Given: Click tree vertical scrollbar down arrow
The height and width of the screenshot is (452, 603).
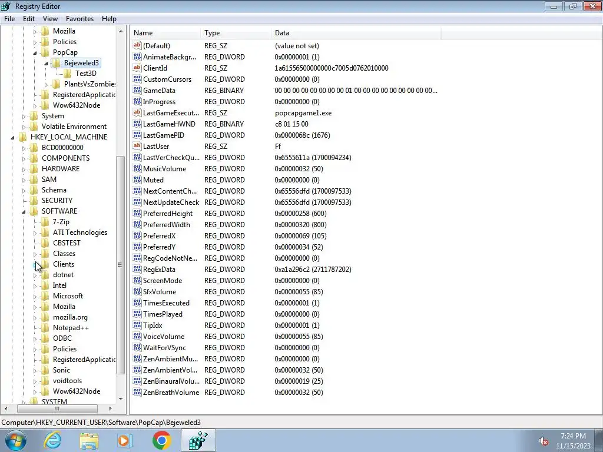Looking at the screenshot, I should [x=121, y=399].
